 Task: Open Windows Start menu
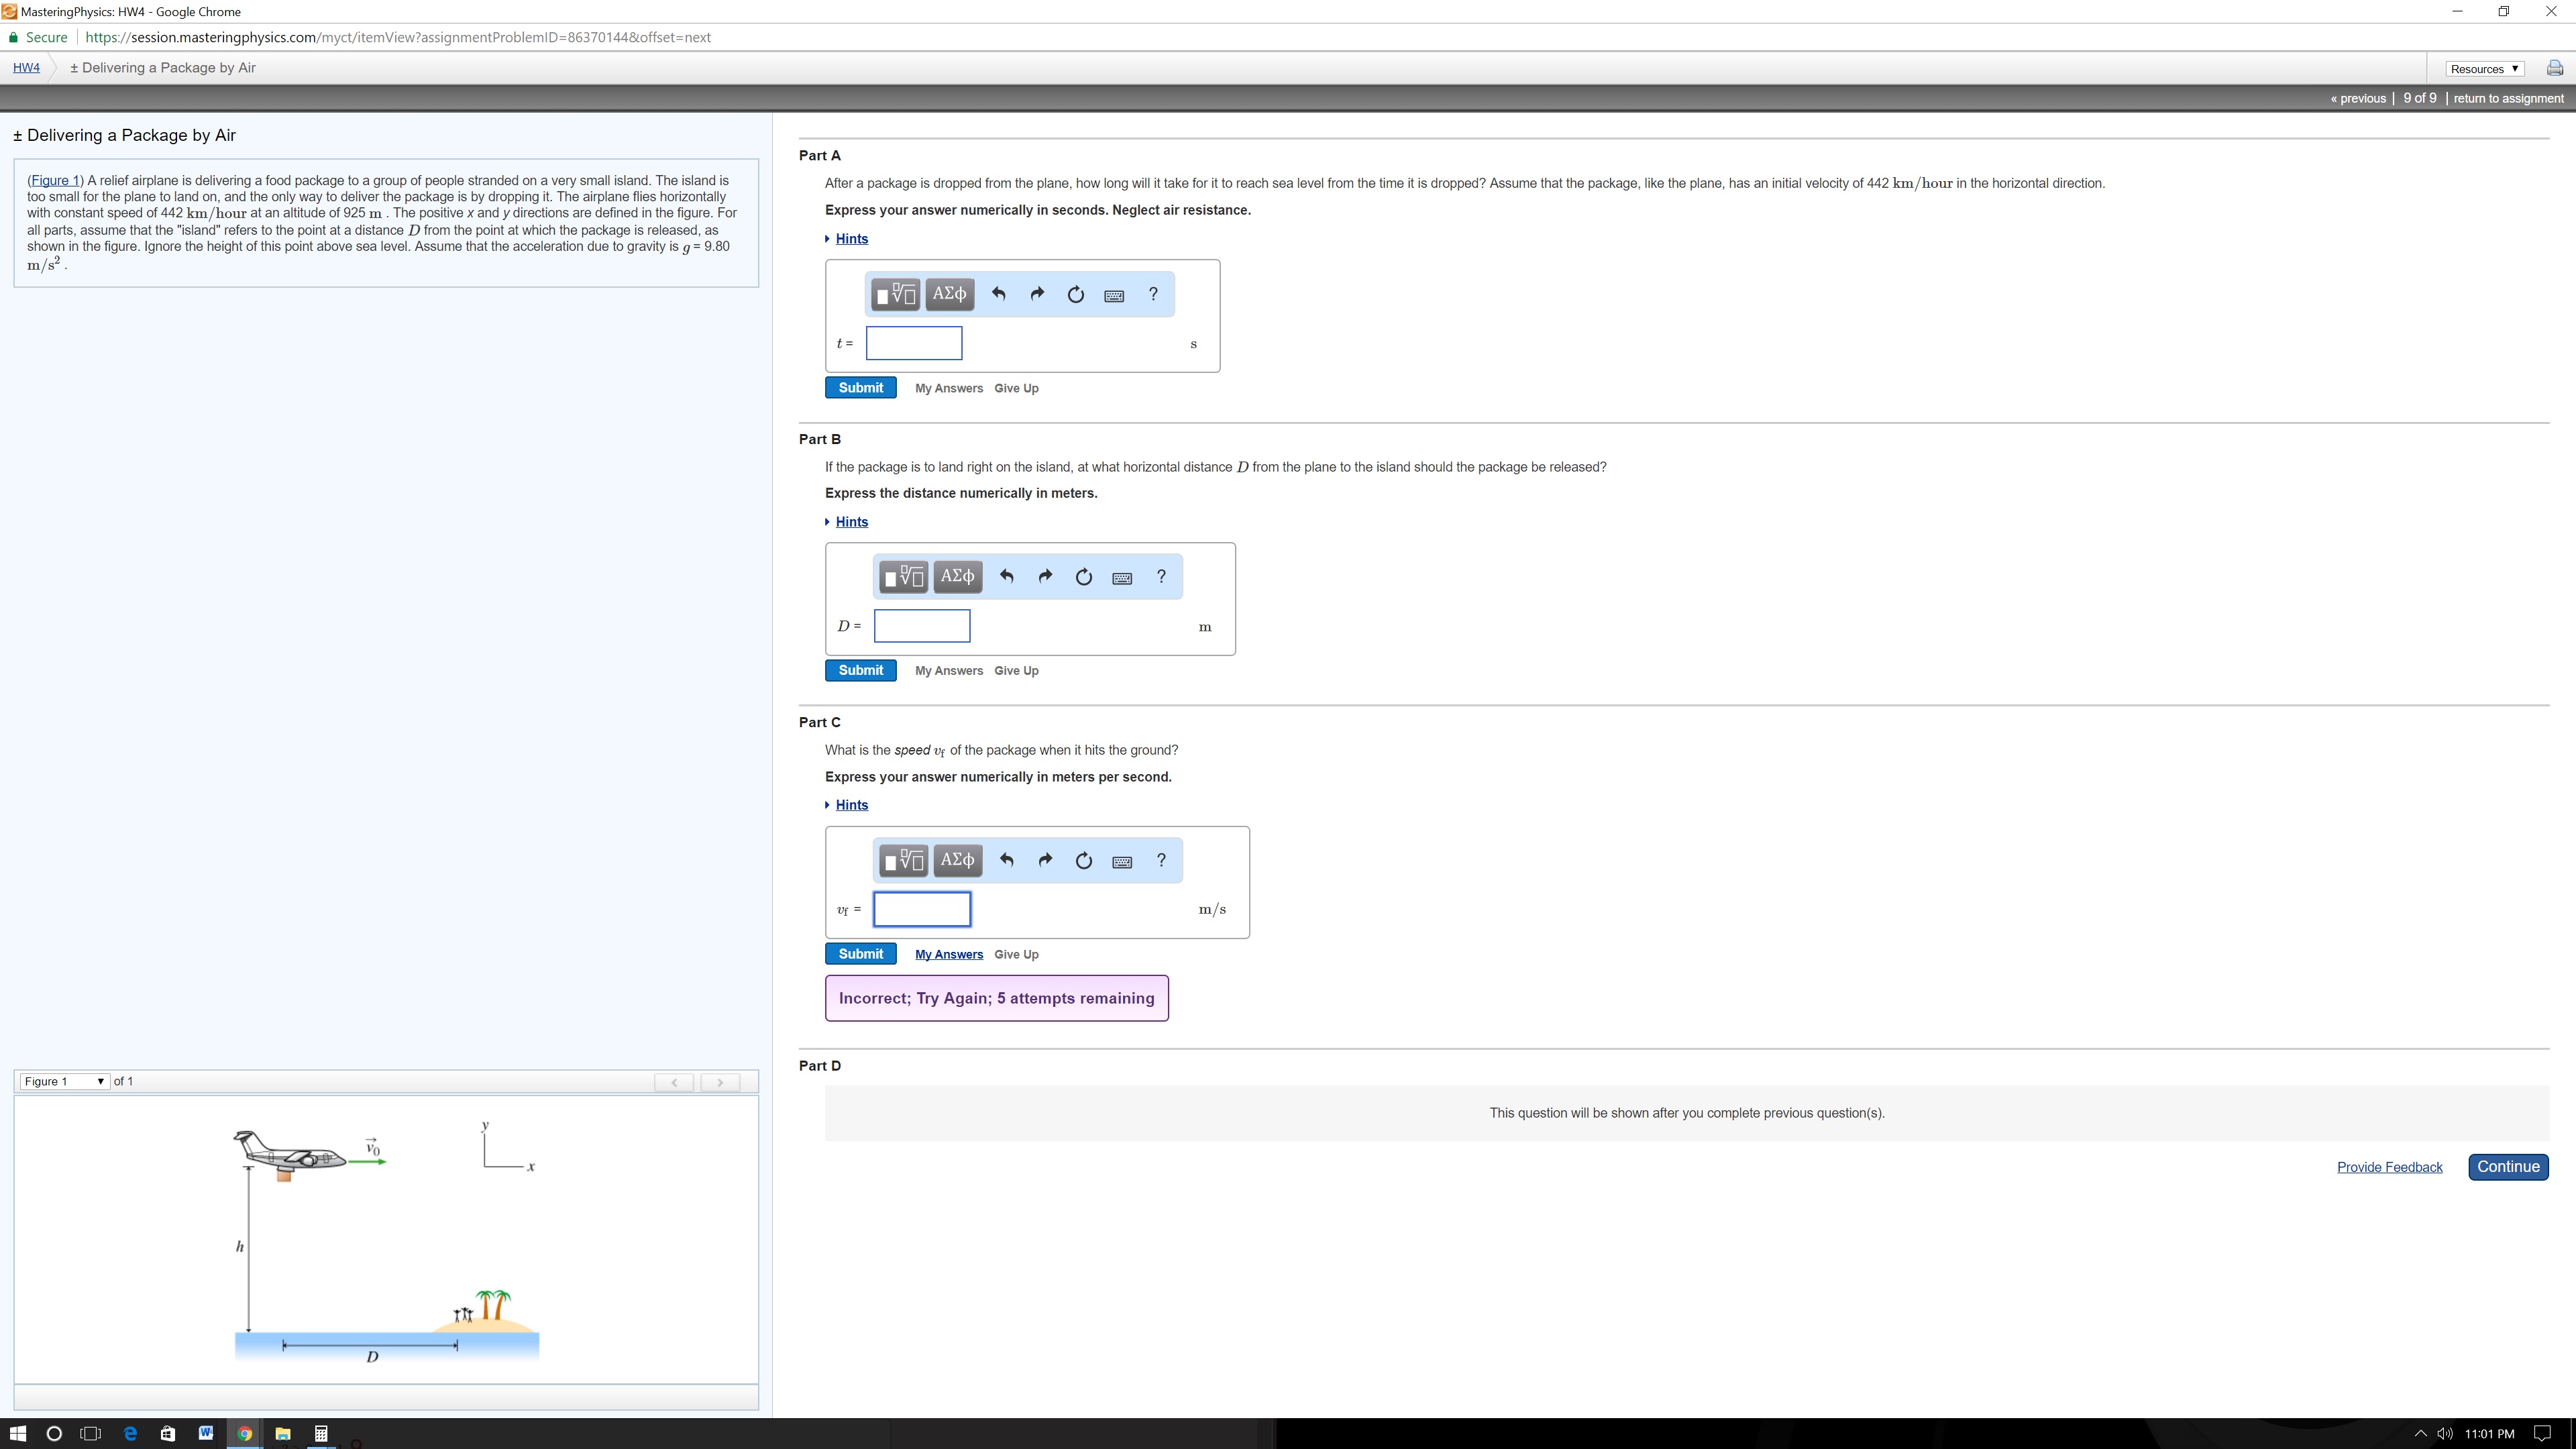coord(18,1433)
